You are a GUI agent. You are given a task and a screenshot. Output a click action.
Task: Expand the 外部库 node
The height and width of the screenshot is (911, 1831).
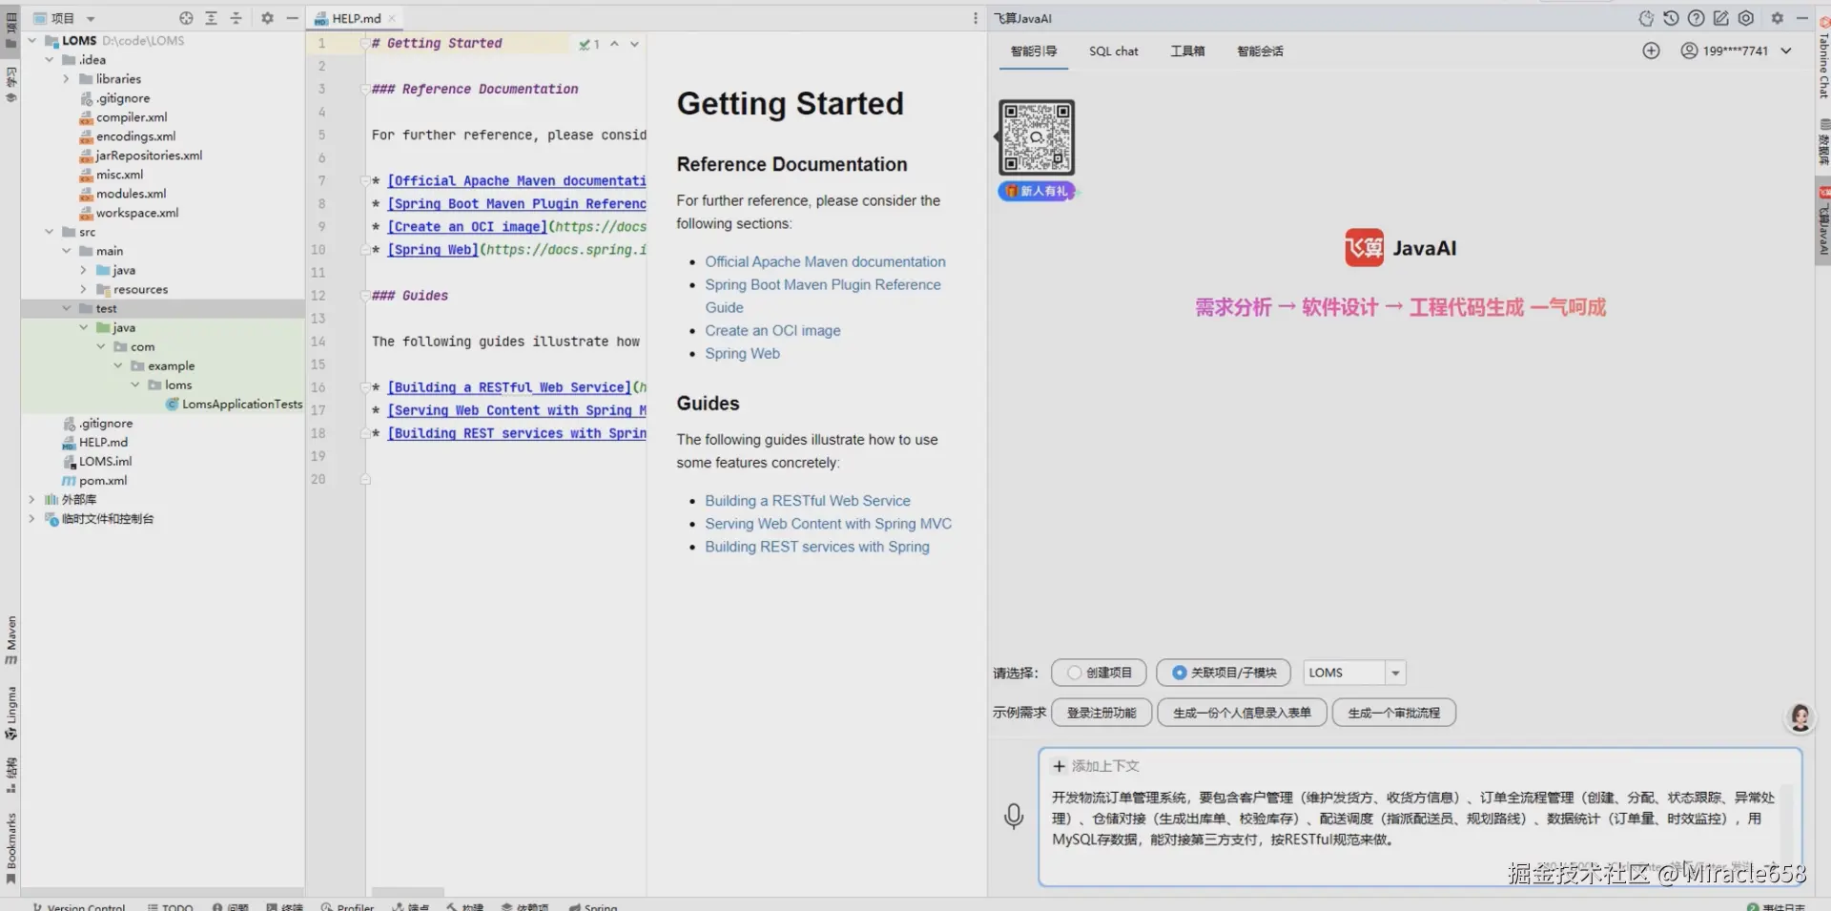click(x=32, y=499)
